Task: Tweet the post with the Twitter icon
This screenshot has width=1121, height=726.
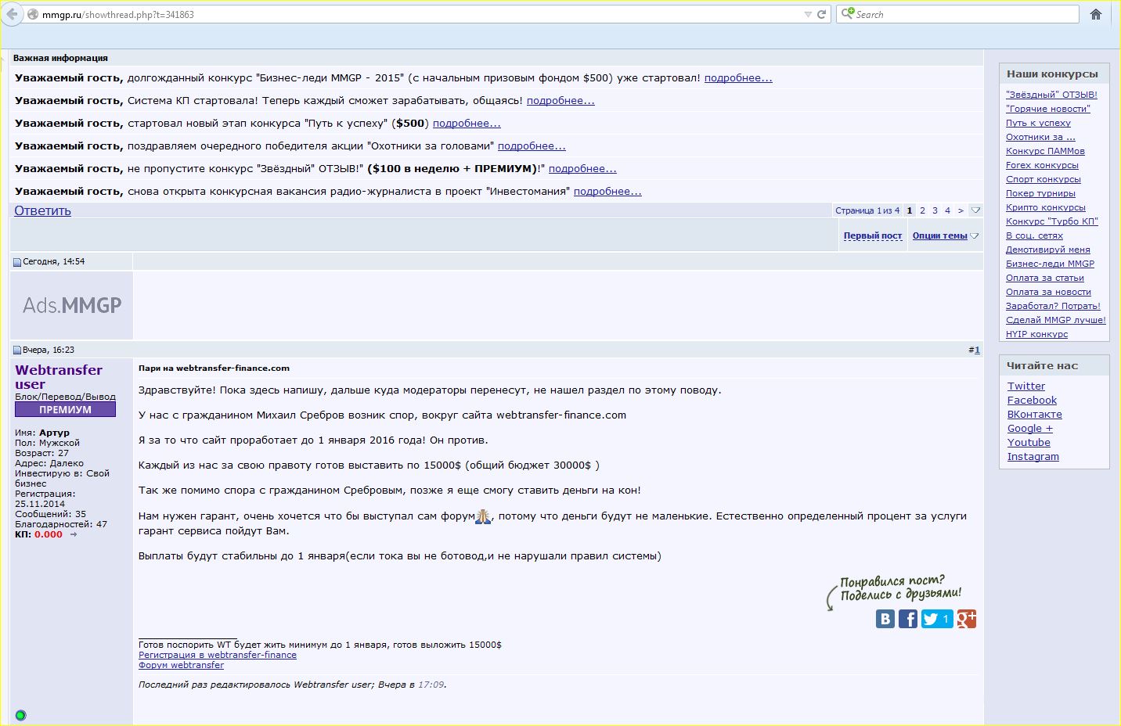Action: coord(936,619)
